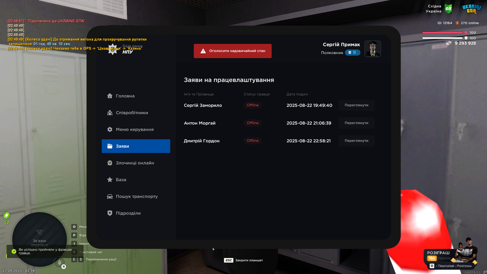Click the red health cross icon

[x=466, y=33]
